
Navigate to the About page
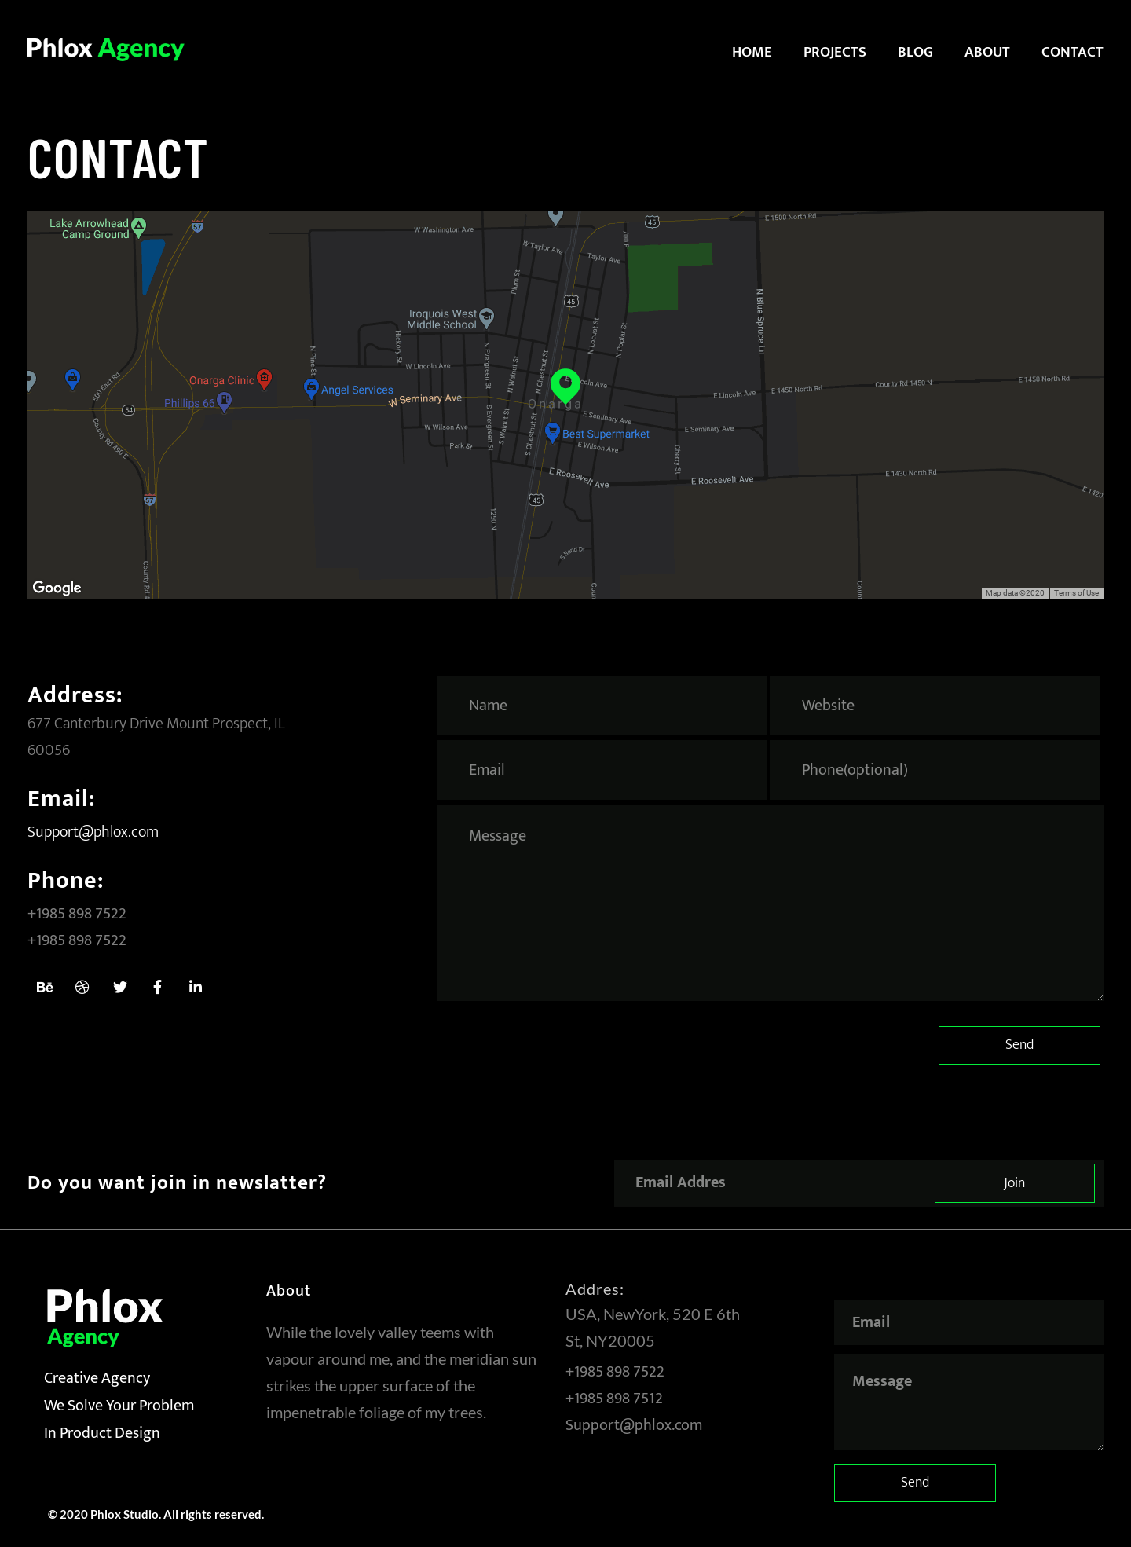click(986, 52)
